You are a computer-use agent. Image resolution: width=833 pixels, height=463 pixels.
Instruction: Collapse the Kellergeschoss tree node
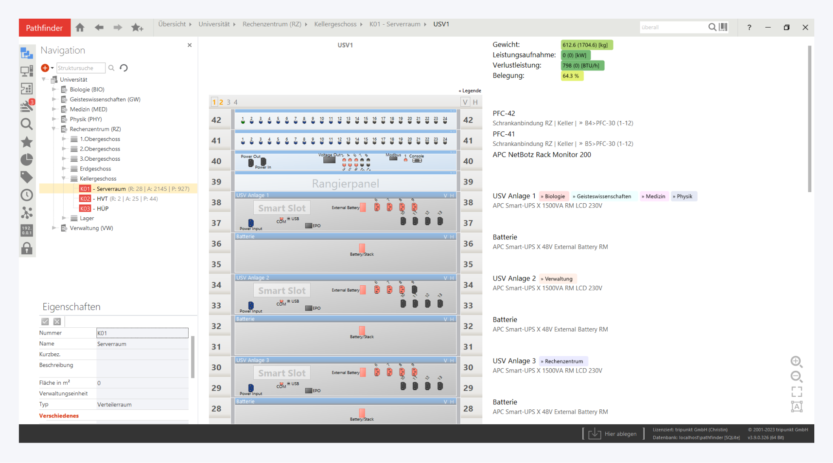64,179
